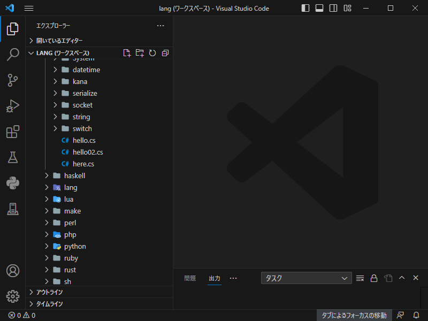Select the 出力 output tab
The width and height of the screenshot is (428, 321).
215,278
